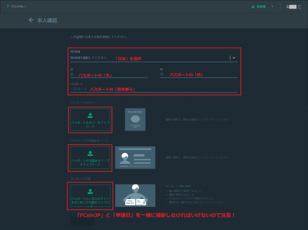Image resolution: width=308 pixels, height=230 pixels.
Task: Click the submit button at bottom of form
Action: (x=82, y=221)
